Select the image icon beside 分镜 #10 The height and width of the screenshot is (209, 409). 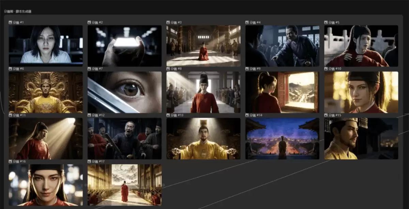click(326, 69)
